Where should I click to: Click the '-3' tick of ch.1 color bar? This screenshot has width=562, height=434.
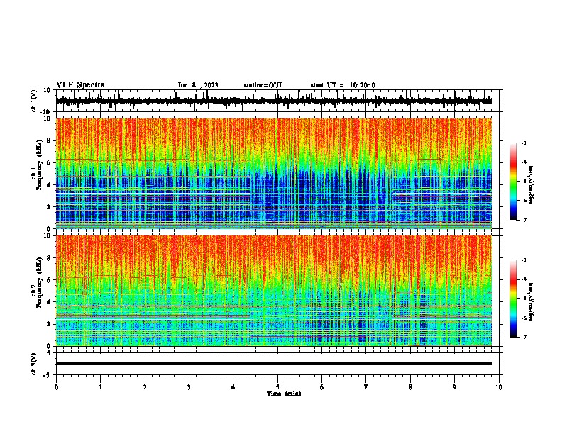coord(523,143)
